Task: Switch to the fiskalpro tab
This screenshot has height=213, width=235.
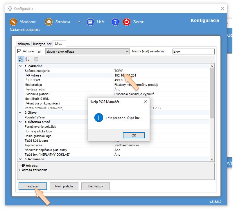Action: pos(24,44)
